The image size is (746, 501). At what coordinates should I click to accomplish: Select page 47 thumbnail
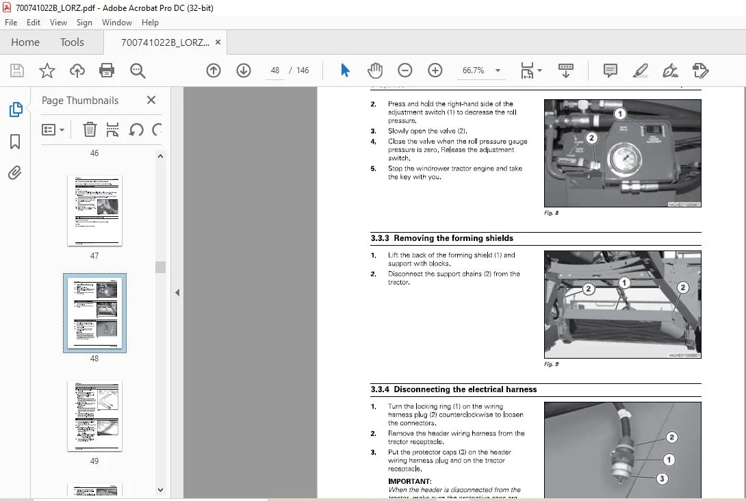(x=94, y=210)
